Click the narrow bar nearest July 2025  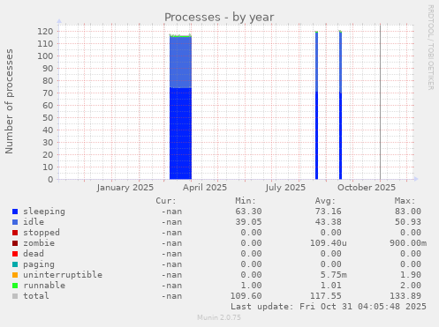[316, 106]
